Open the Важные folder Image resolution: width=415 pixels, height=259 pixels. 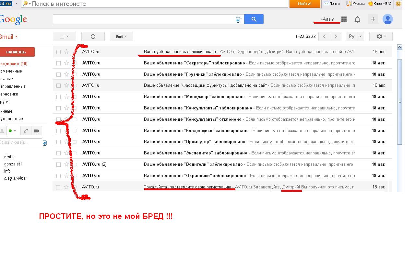click(6, 79)
